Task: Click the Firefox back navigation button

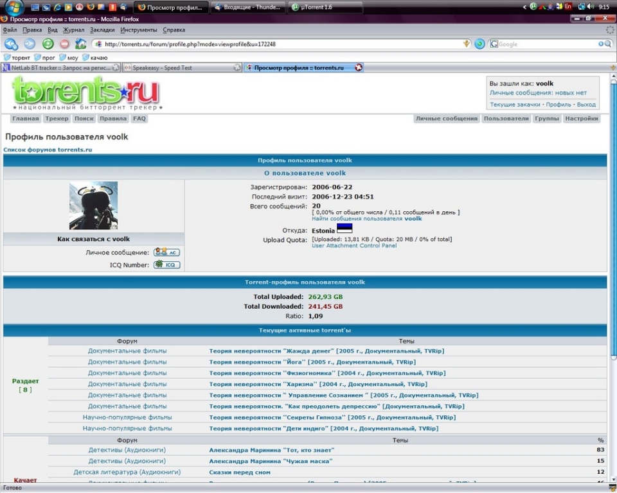Action: click(x=11, y=44)
